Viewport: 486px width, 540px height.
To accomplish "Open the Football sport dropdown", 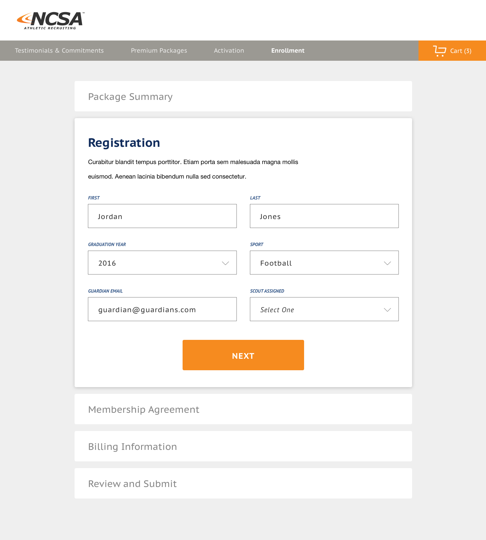I will coord(324,263).
